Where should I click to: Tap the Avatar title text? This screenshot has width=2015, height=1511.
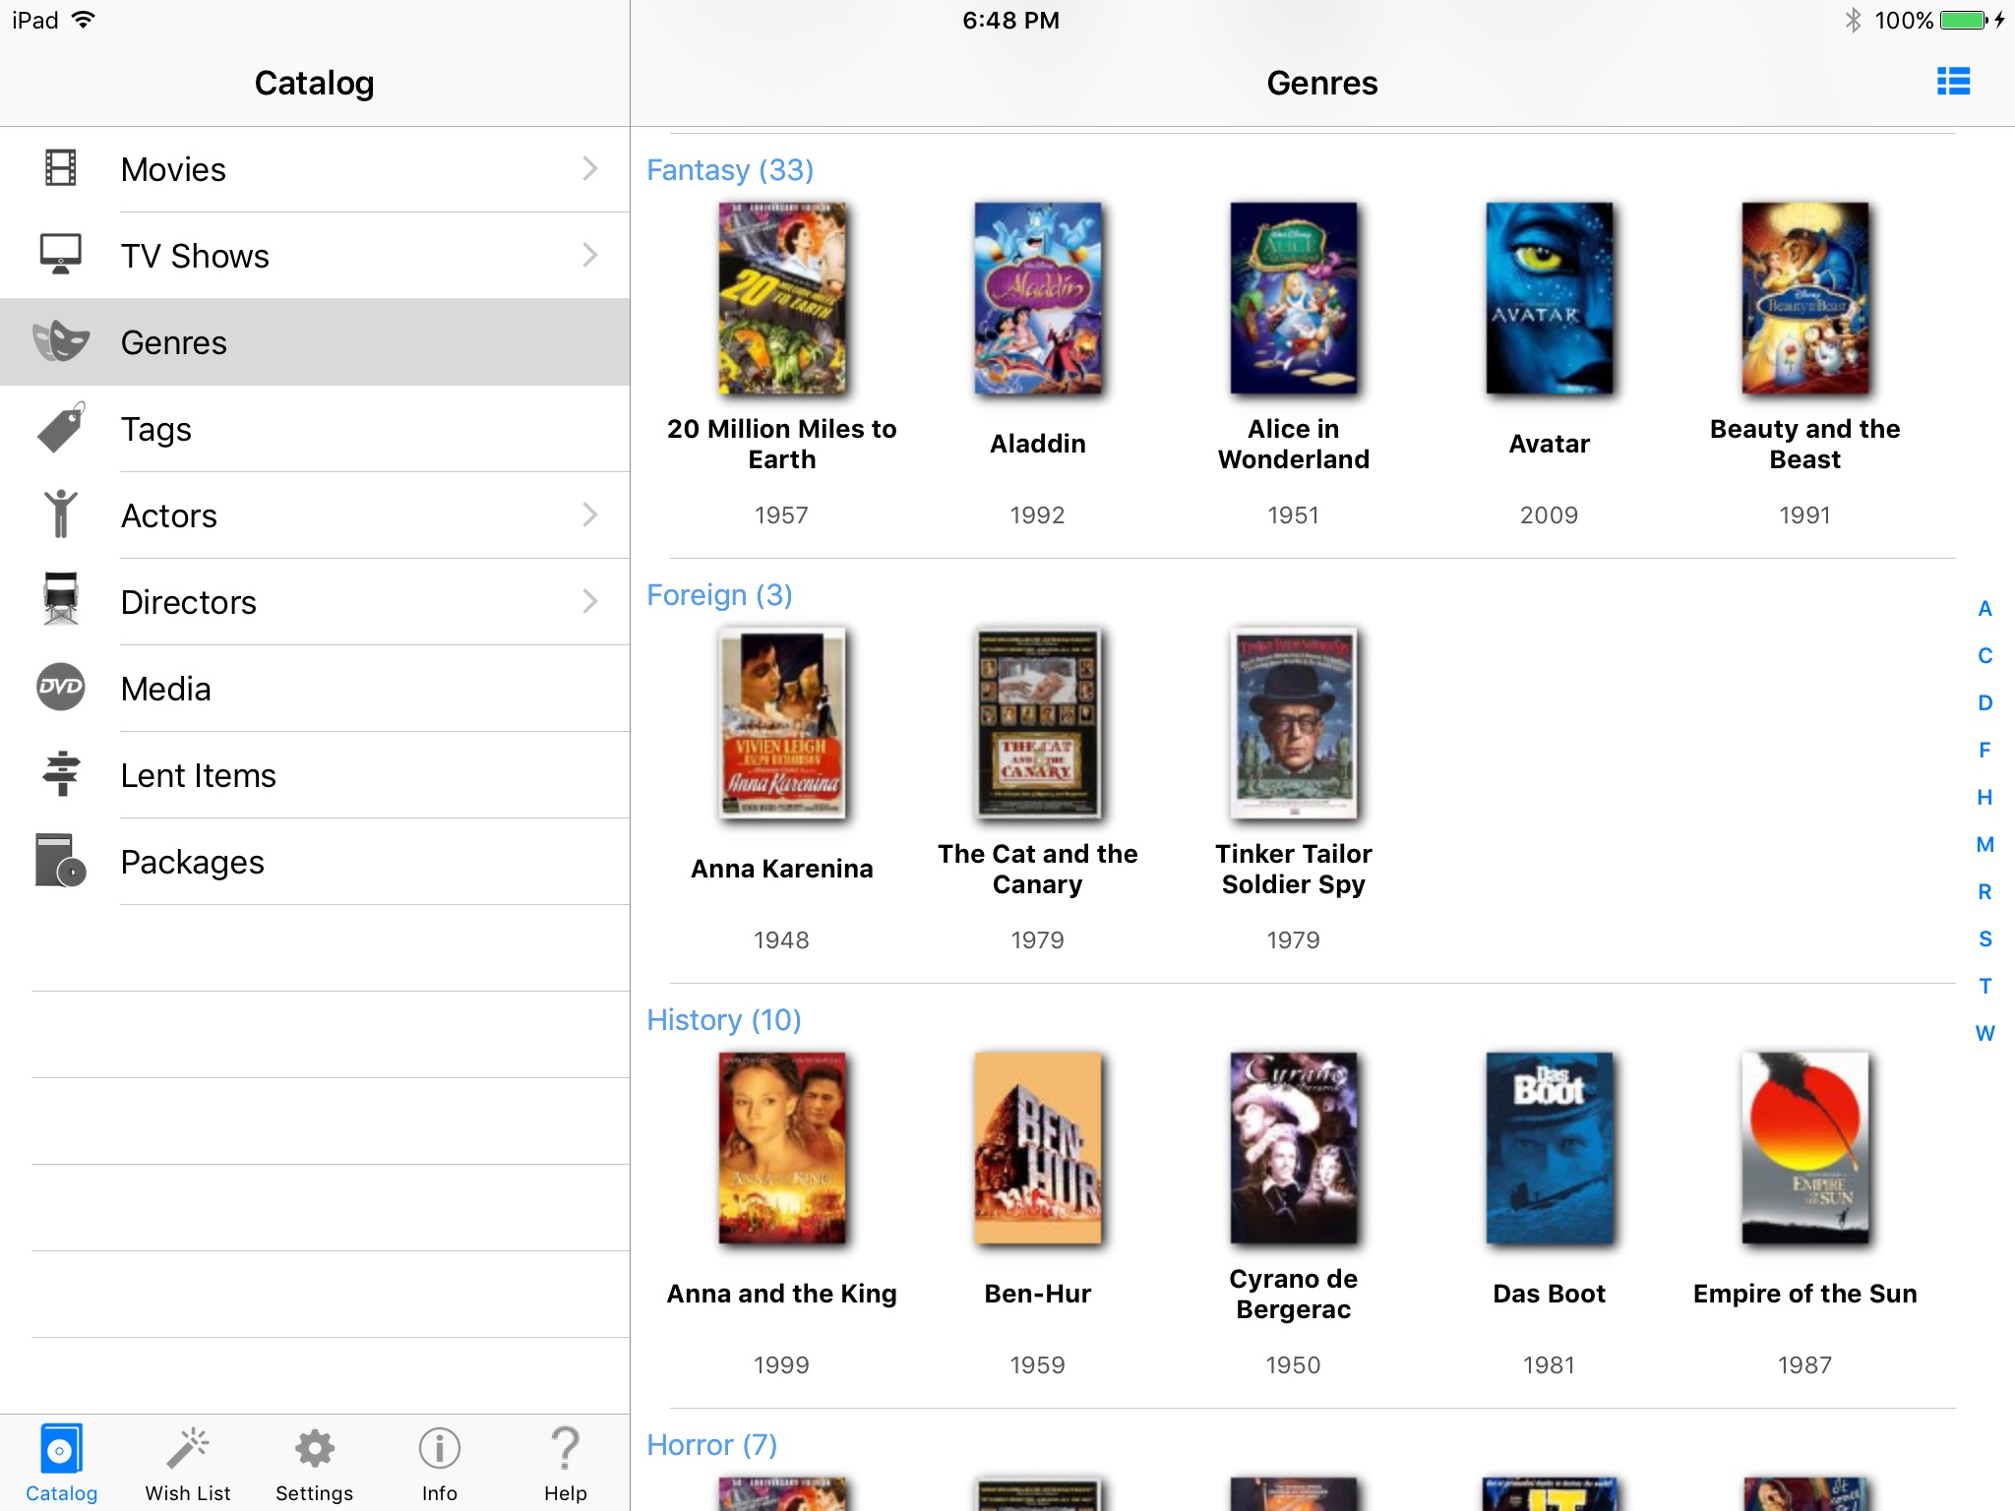pyautogui.click(x=1550, y=444)
